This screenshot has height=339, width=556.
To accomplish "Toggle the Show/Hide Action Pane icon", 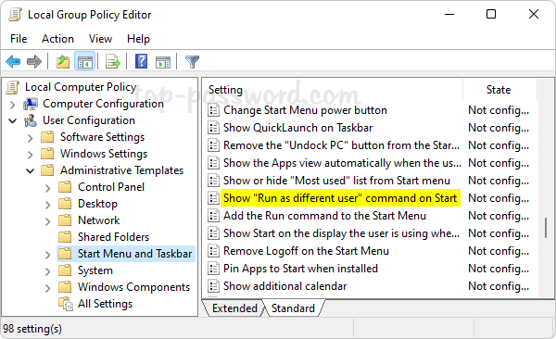I will 163,62.
